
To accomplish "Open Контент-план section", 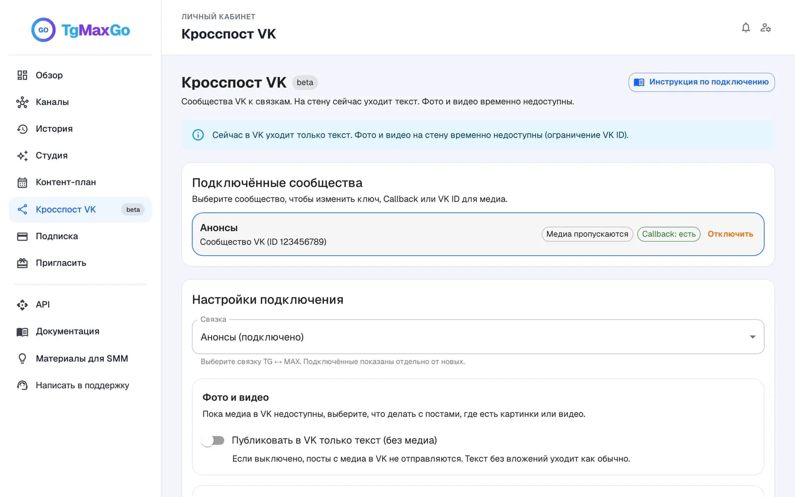I will pyautogui.click(x=80, y=182).
